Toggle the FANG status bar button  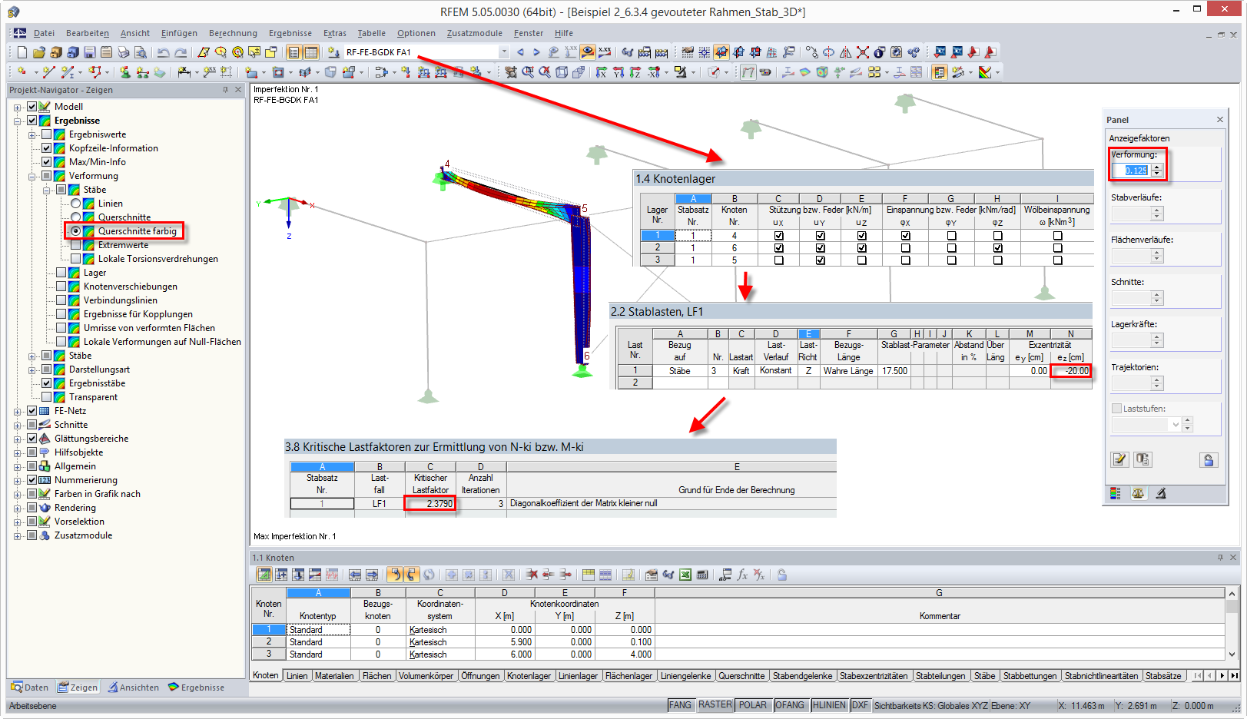click(x=680, y=705)
